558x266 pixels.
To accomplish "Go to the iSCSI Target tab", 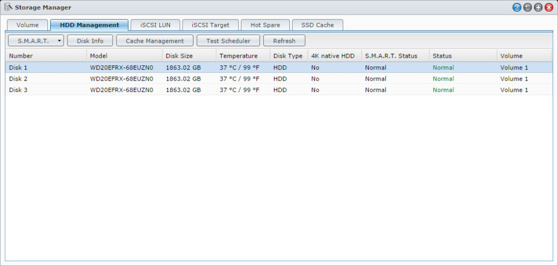I will 210,25.
